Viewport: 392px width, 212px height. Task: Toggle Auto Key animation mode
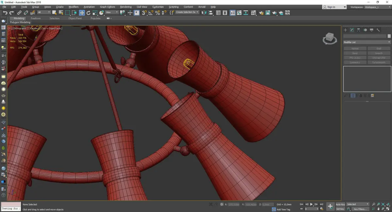(340, 204)
